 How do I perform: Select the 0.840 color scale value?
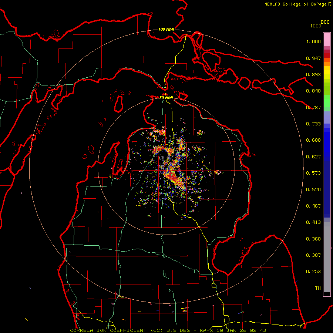click(313, 91)
